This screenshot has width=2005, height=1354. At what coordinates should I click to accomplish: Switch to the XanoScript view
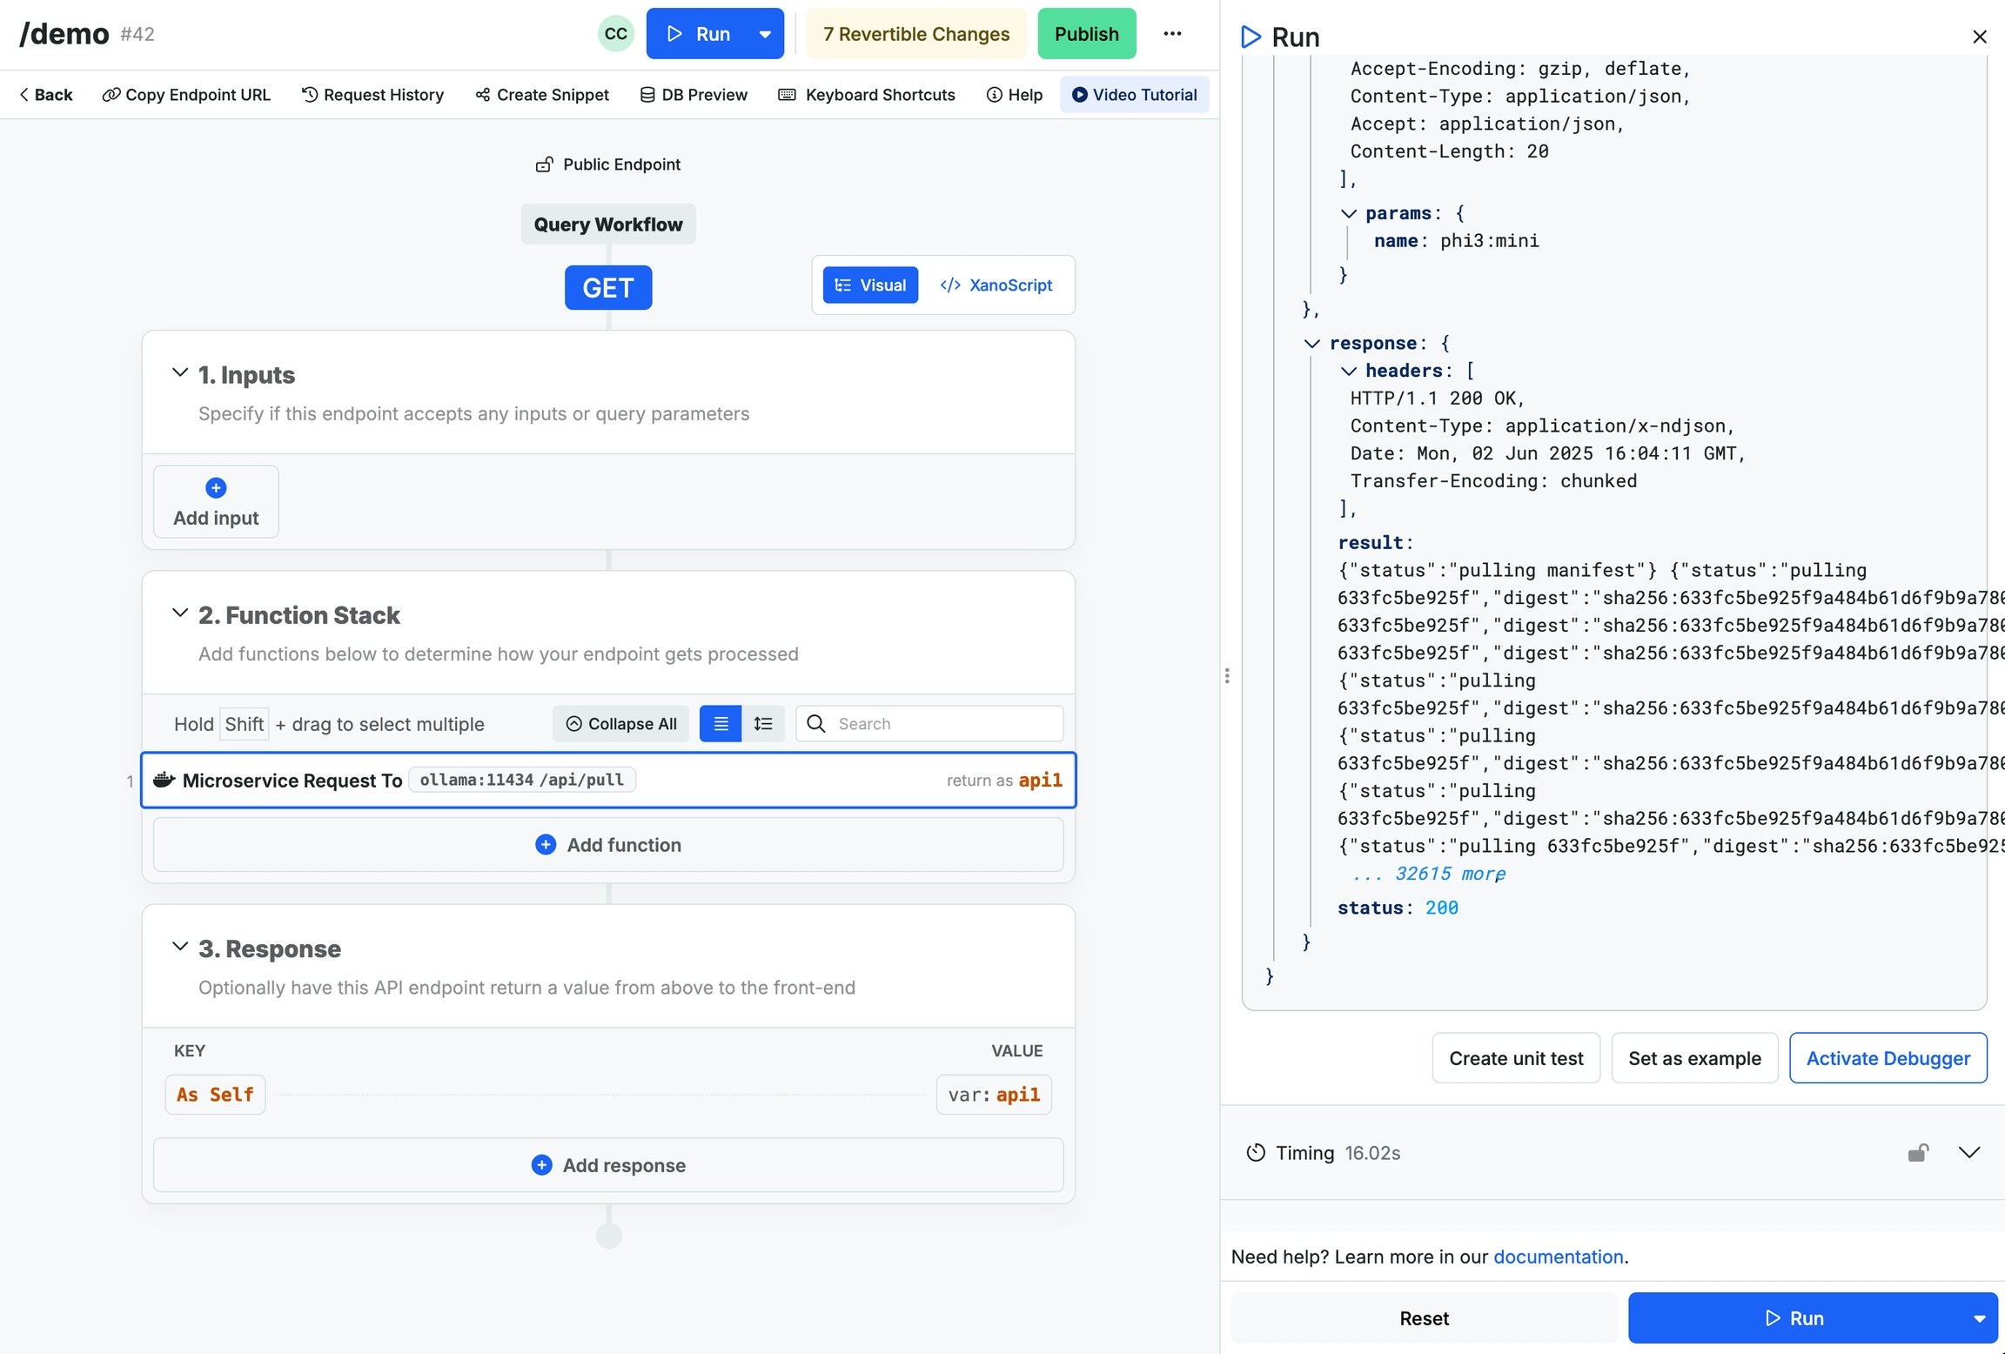(x=996, y=285)
